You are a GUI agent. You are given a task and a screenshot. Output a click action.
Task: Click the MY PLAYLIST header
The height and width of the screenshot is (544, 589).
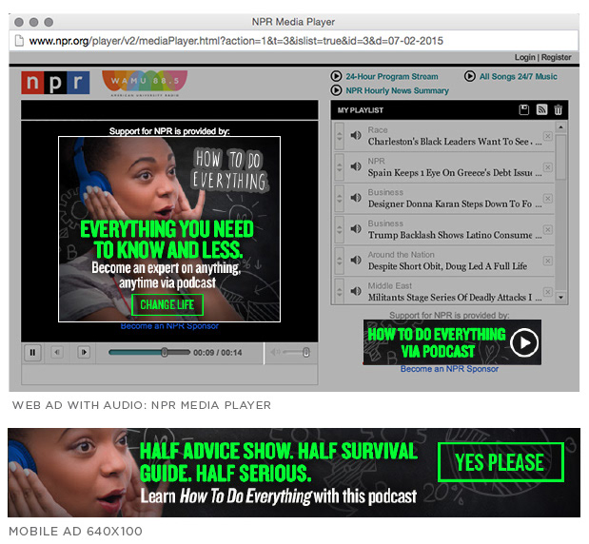click(361, 110)
